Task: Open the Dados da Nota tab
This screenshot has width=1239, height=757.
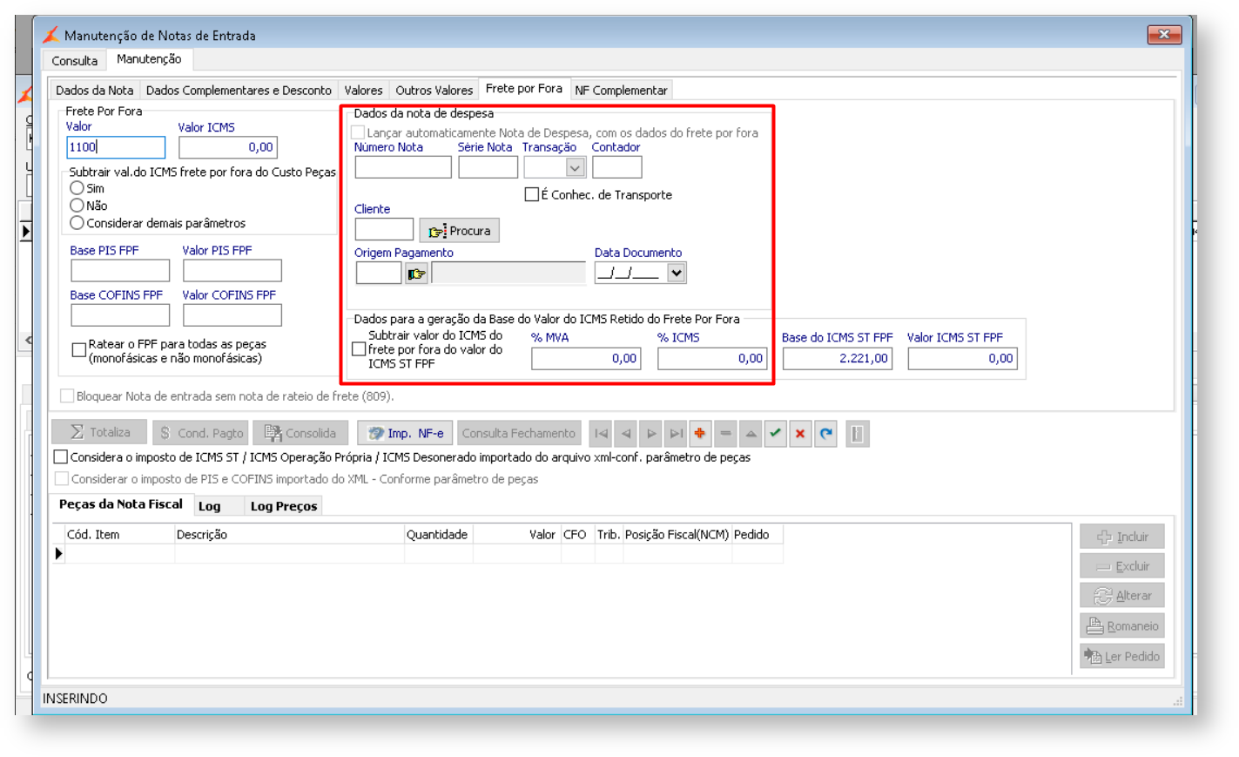Action: (x=95, y=91)
